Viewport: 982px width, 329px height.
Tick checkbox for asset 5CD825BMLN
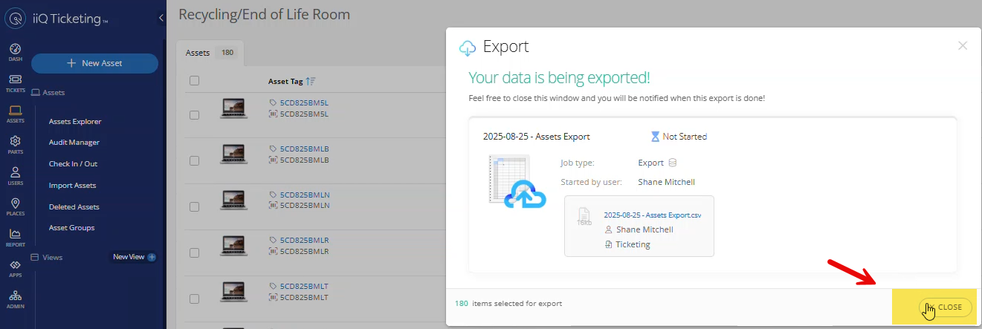[194, 206]
